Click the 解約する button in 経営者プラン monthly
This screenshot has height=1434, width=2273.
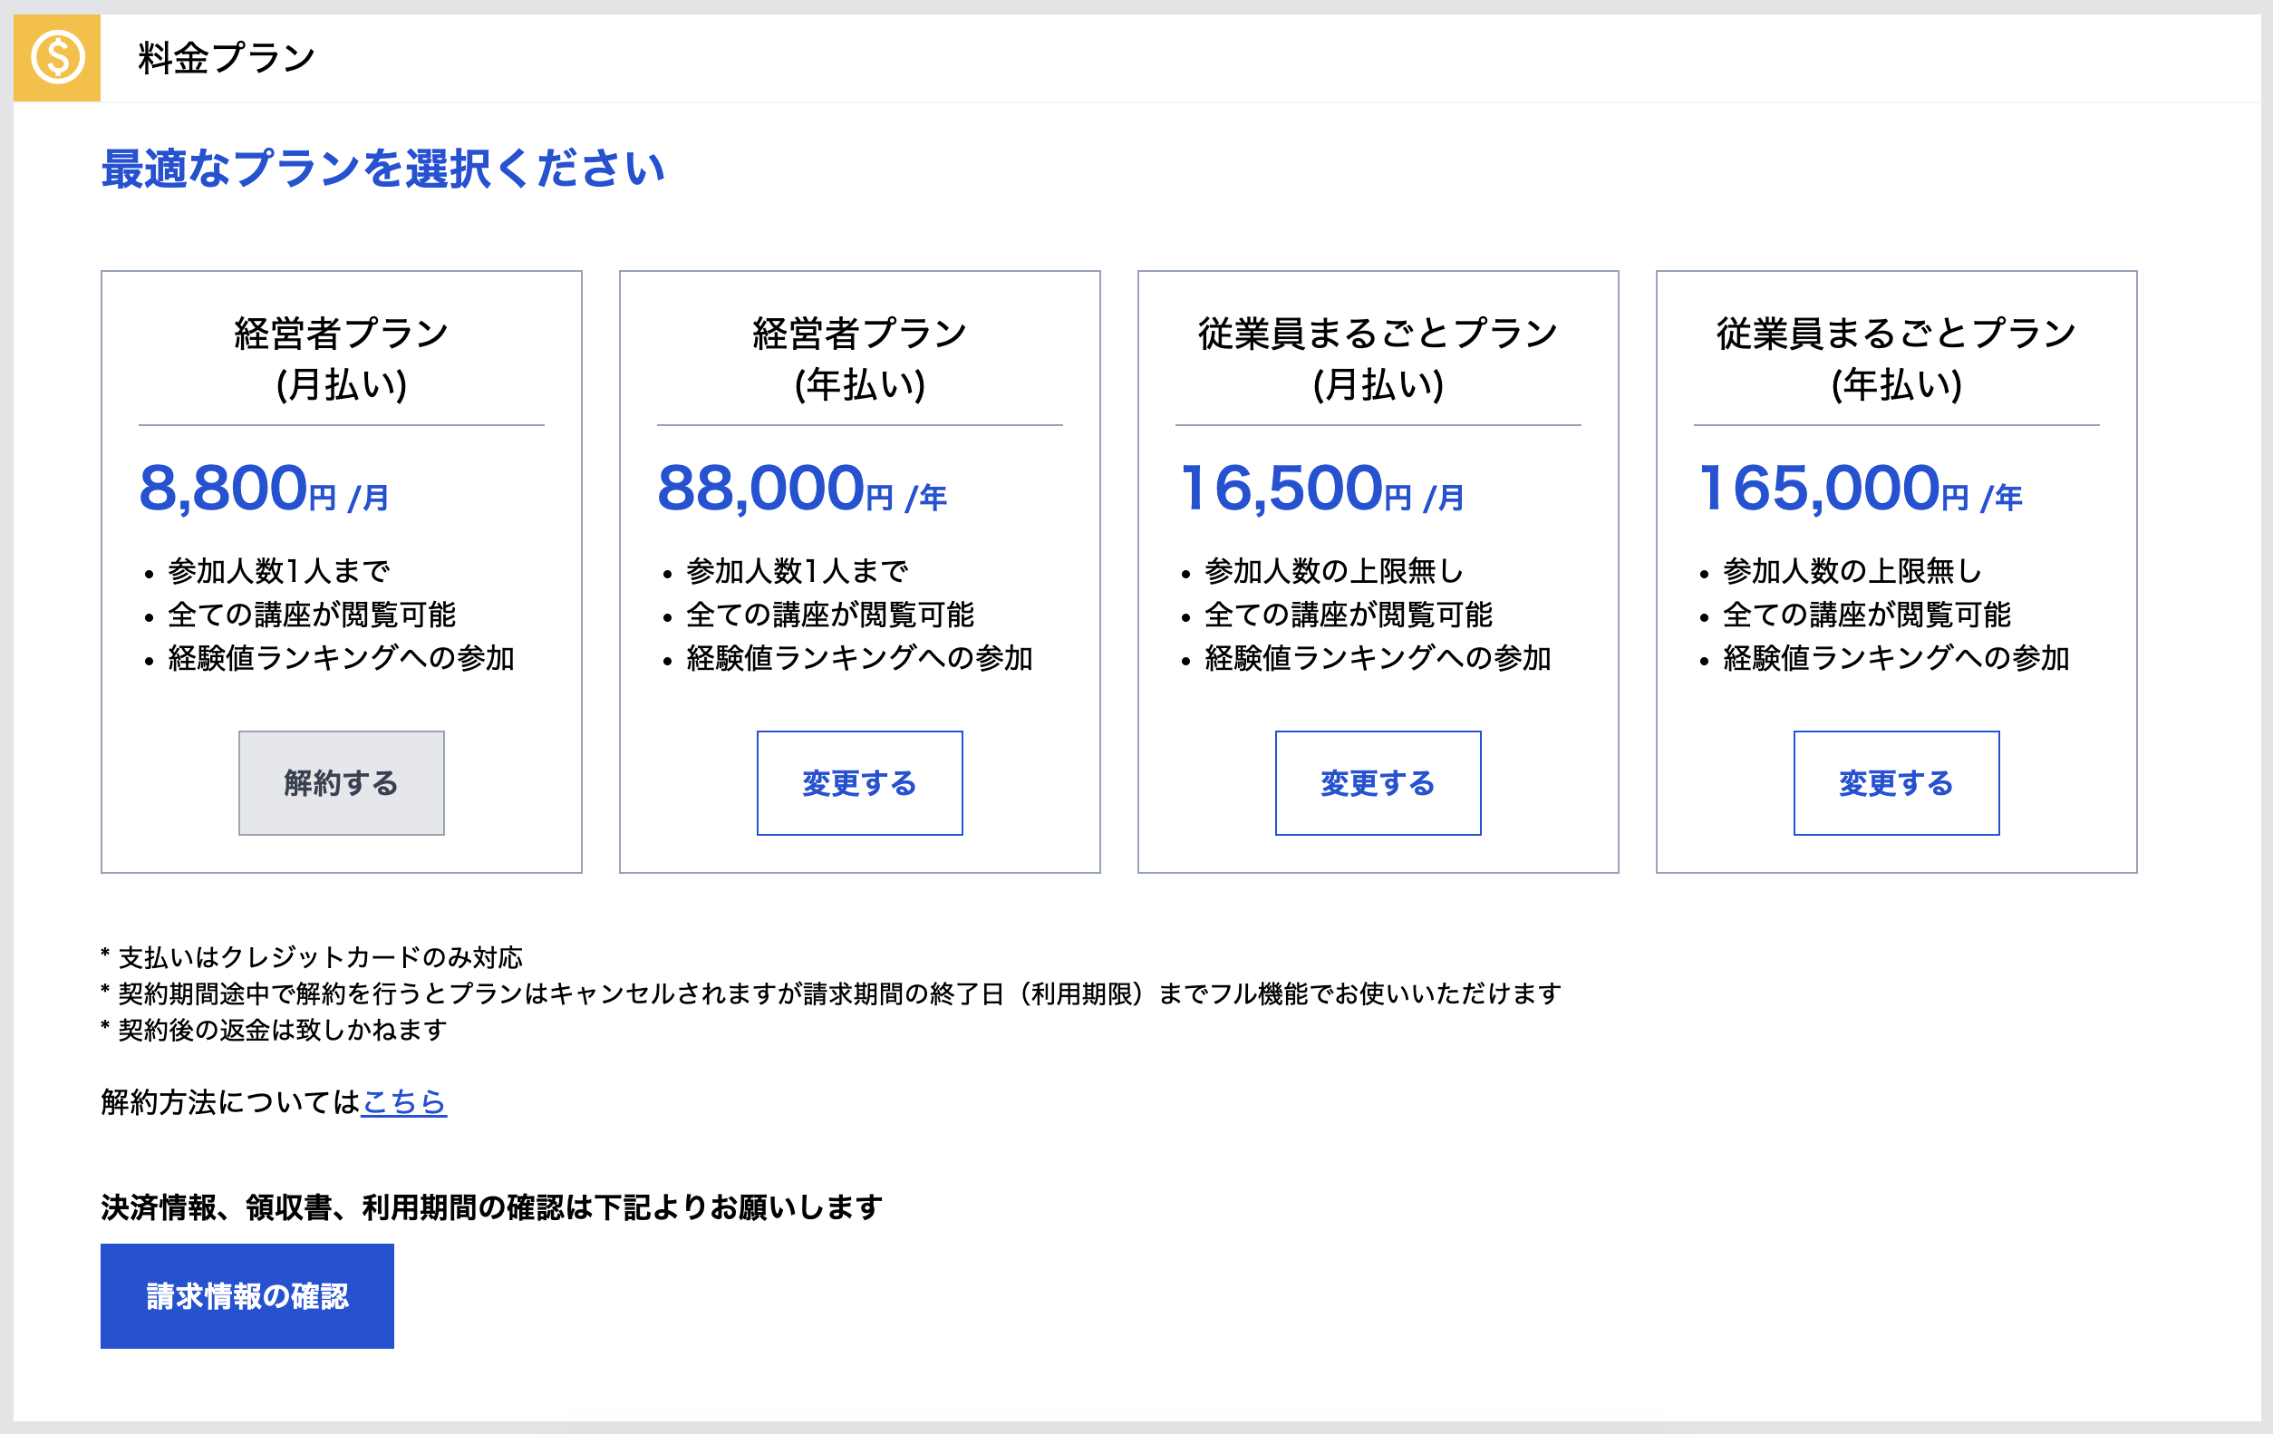click(x=341, y=782)
